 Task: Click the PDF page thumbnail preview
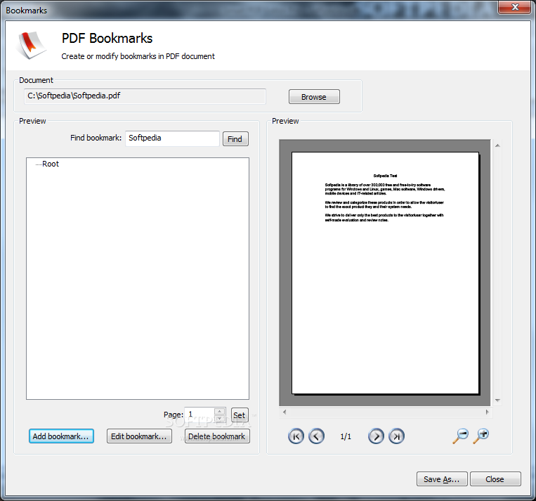[385, 273]
